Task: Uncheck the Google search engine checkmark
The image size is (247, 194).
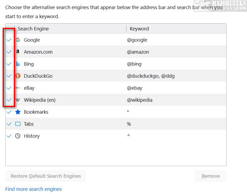Action: [9, 40]
